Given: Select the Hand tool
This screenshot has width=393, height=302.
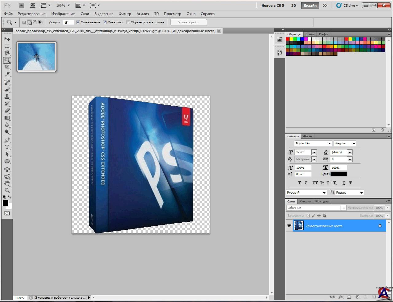Looking at the screenshot, I should (7, 183).
